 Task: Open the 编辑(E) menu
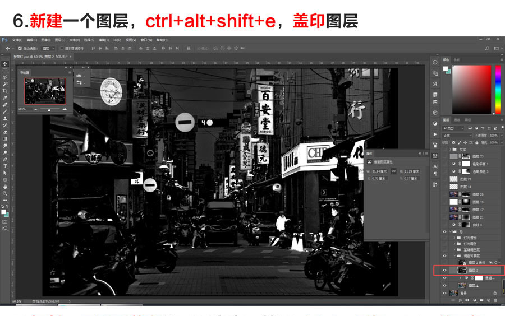coord(32,40)
